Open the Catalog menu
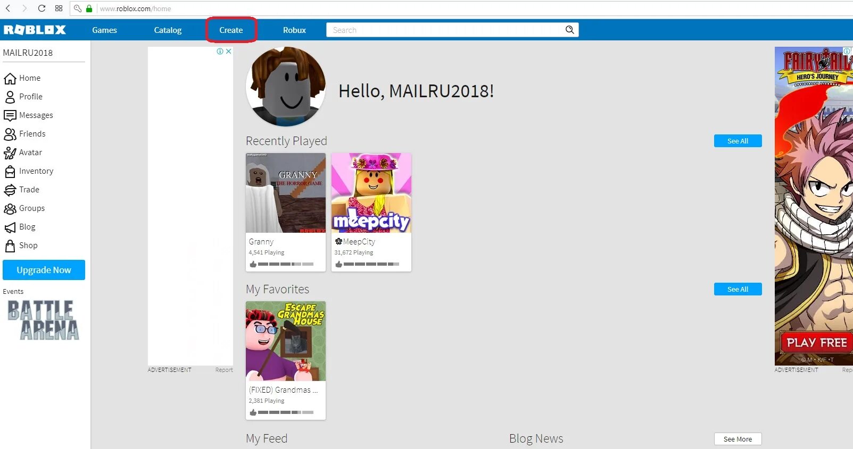853x449 pixels. 168,30
